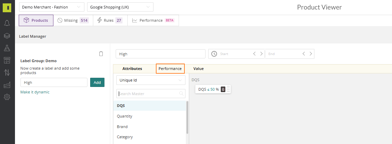Image resolution: width=392 pixels, height=144 pixels.
Task: Click the up-down arrows sidebar icon
Action: click(7, 73)
